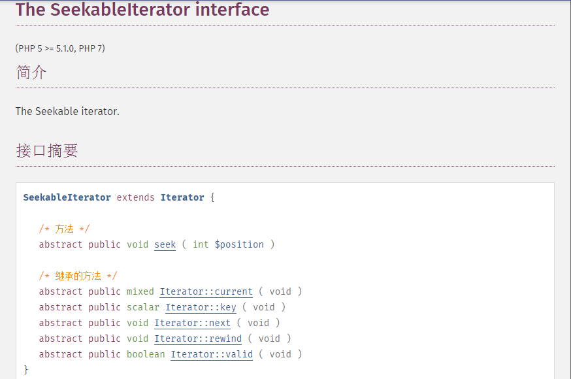Click the Iterator name in the declaration
The height and width of the screenshot is (379, 571).
pyautogui.click(x=182, y=197)
